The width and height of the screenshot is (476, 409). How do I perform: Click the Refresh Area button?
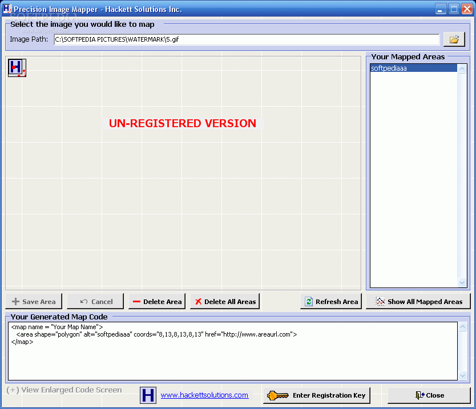pos(331,301)
